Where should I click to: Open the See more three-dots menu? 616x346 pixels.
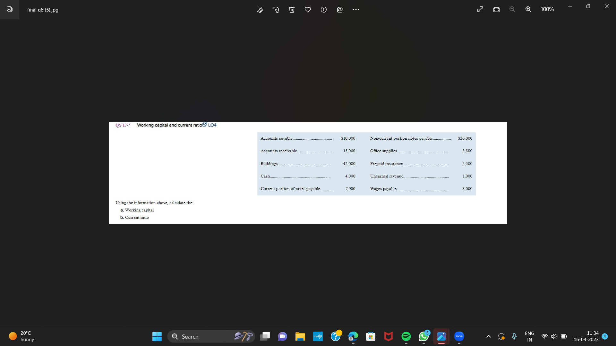coord(356,10)
